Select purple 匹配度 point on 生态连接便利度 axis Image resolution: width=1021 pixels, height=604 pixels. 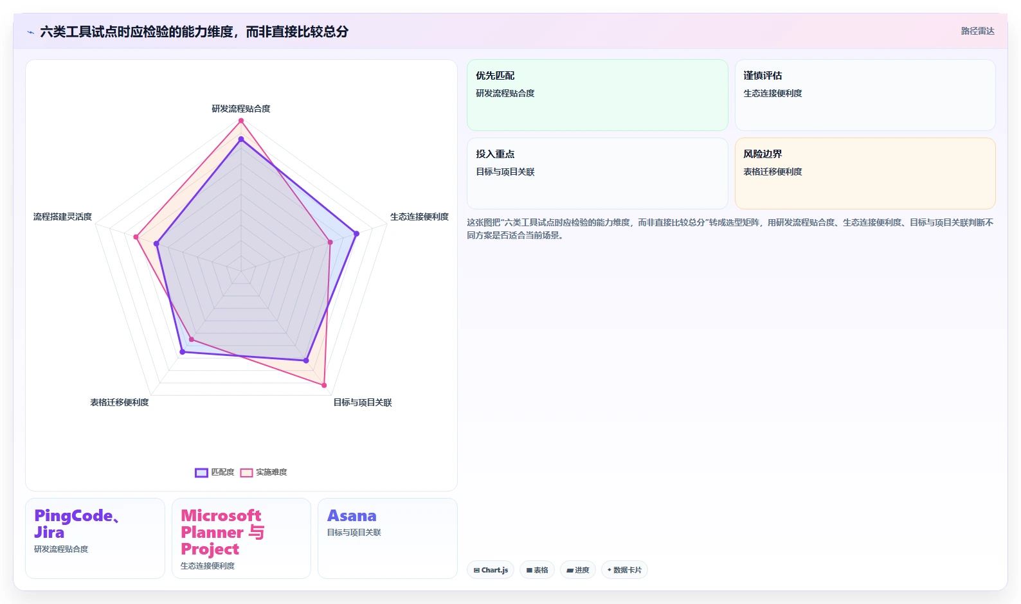click(356, 234)
